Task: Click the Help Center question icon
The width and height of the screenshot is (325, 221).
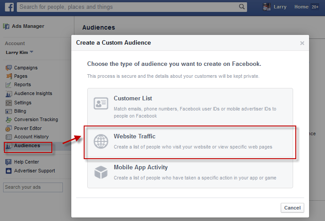Action: tap(8, 162)
